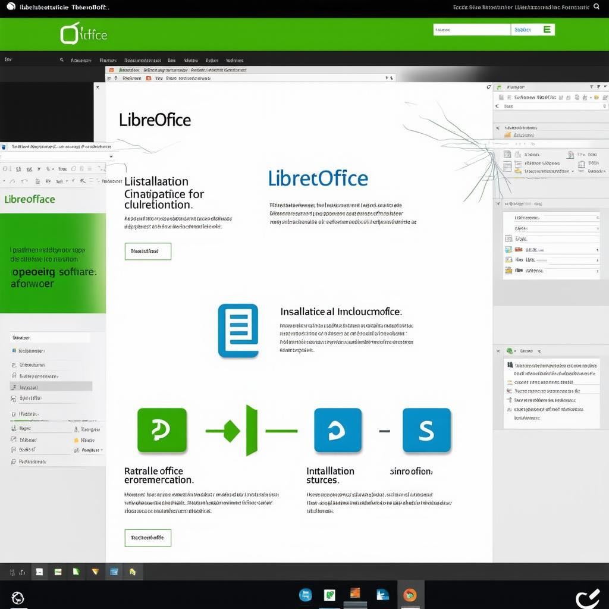609x609 pixels.
Task: Click the first menu item after the nav search icon
Action: tap(81, 60)
